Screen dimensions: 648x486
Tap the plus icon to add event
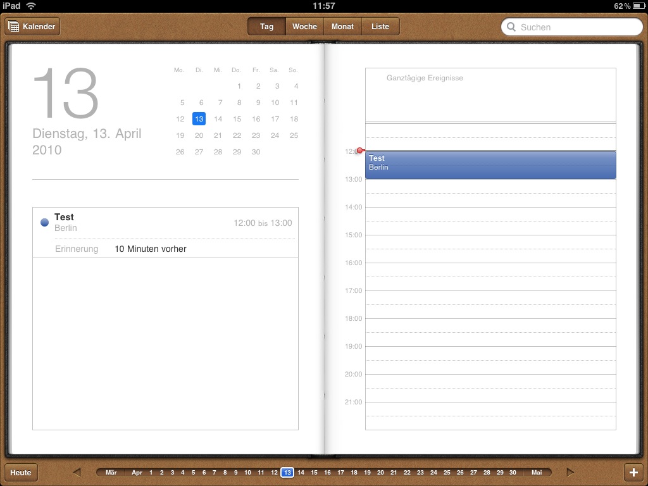pyautogui.click(x=633, y=472)
